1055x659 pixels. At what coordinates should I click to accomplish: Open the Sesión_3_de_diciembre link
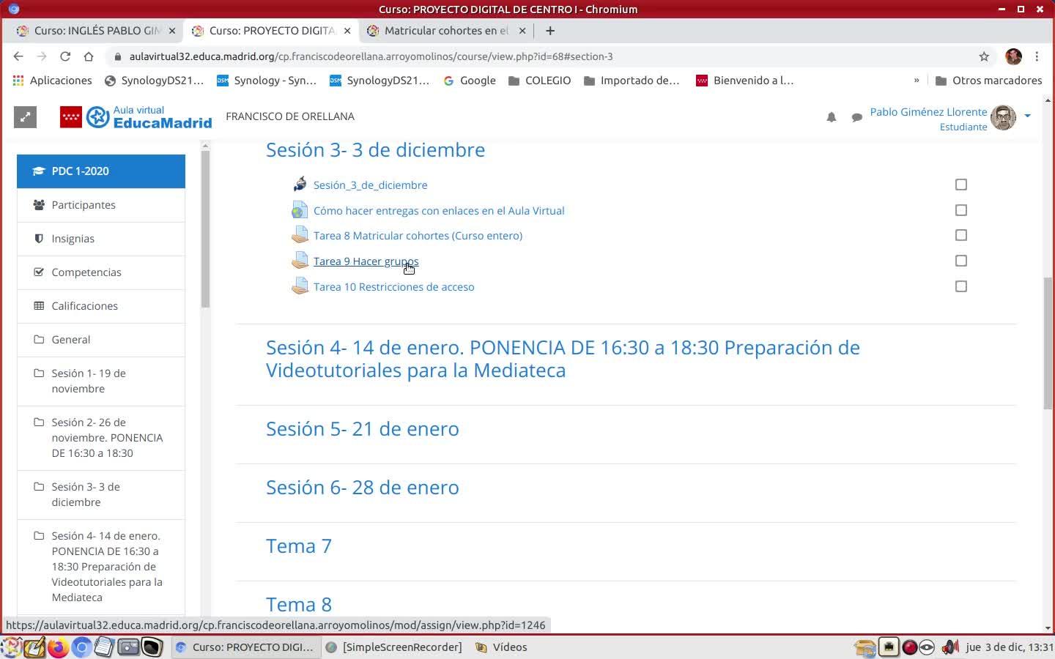pos(370,185)
